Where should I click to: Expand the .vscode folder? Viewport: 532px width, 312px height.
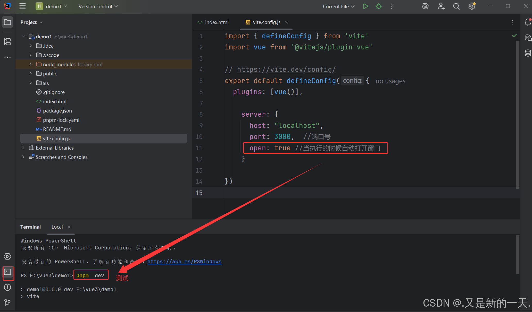point(30,55)
